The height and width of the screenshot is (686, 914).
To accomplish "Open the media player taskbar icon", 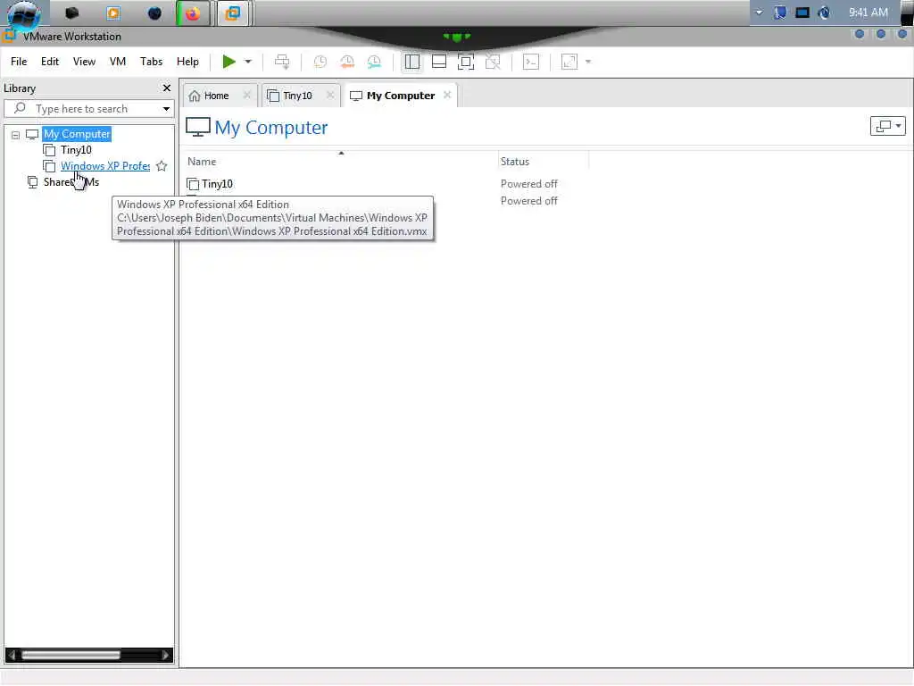I will [x=113, y=13].
